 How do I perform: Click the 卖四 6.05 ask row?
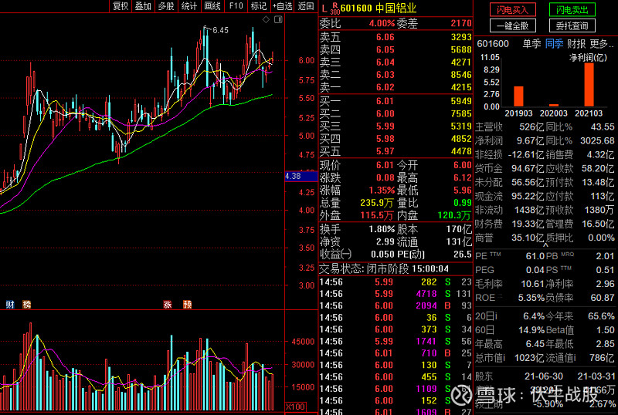(396, 49)
